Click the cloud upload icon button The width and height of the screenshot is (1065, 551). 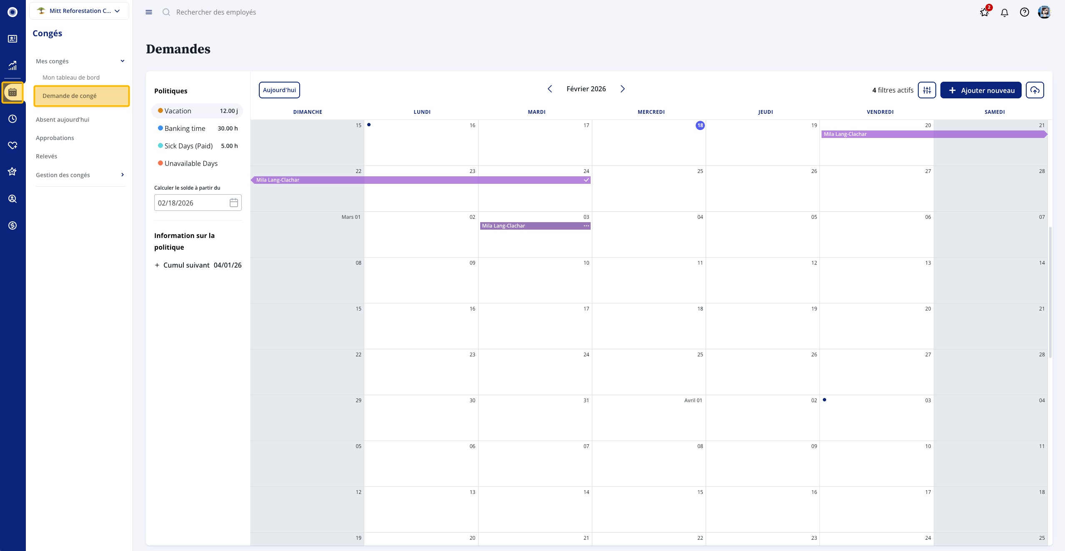pos(1035,90)
